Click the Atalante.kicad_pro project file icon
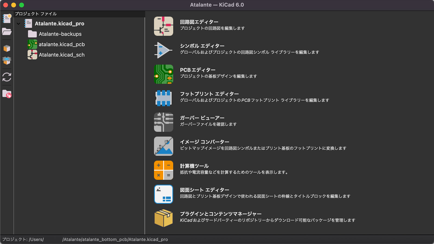Viewport: 434px width, 244px height. click(28, 24)
